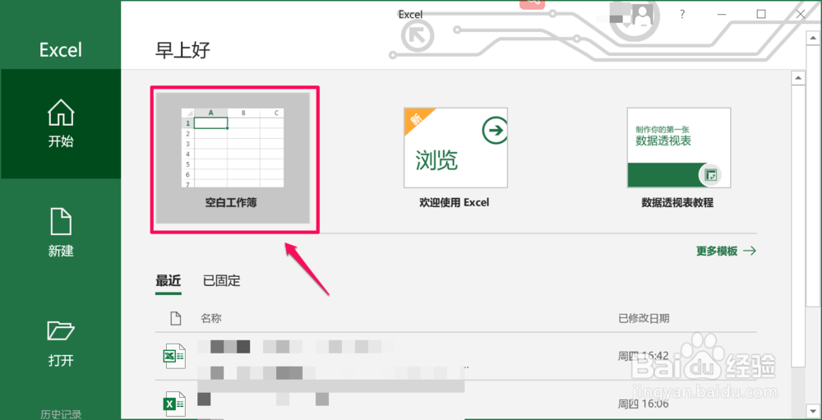The width and height of the screenshot is (822, 420).
Task: Click the 更多模板 link
Action: [726, 252]
